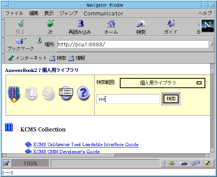217x177 pixels.
Task: Open the ファイル menu
Action: [14, 14]
